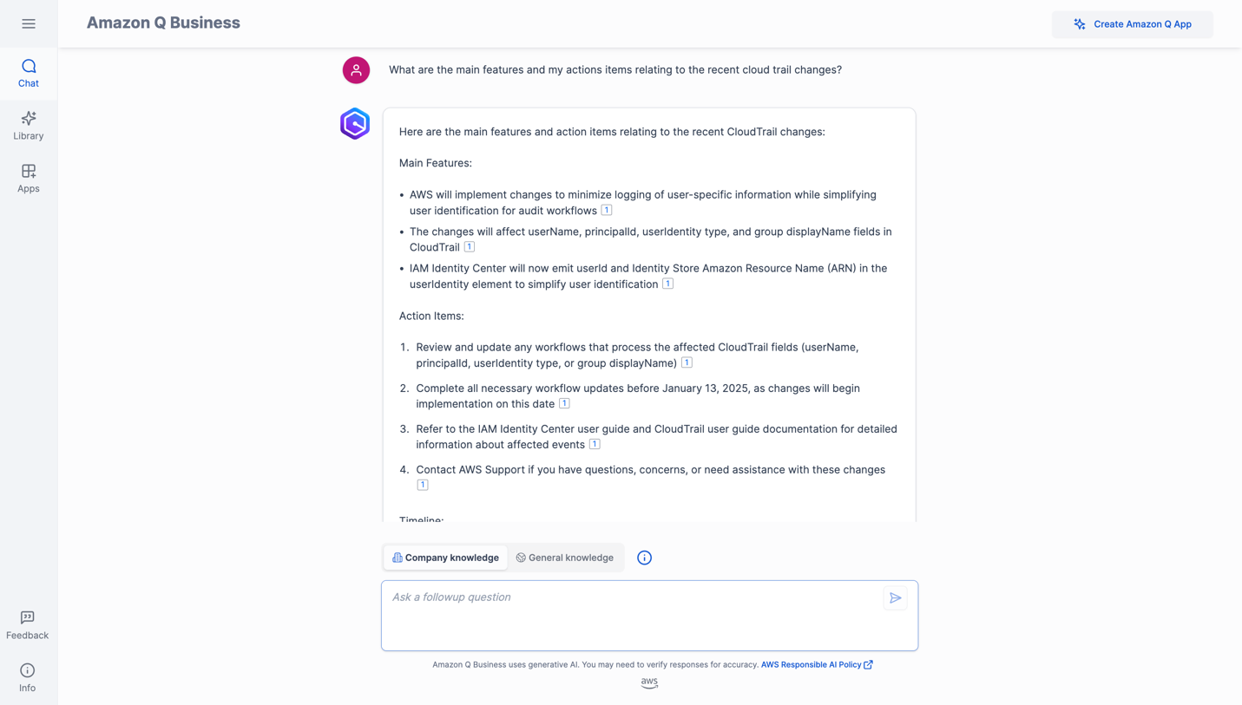
Task: Open citation 1 after userIdentity element bullet
Action: pyautogui.click(x=667, y=284)
